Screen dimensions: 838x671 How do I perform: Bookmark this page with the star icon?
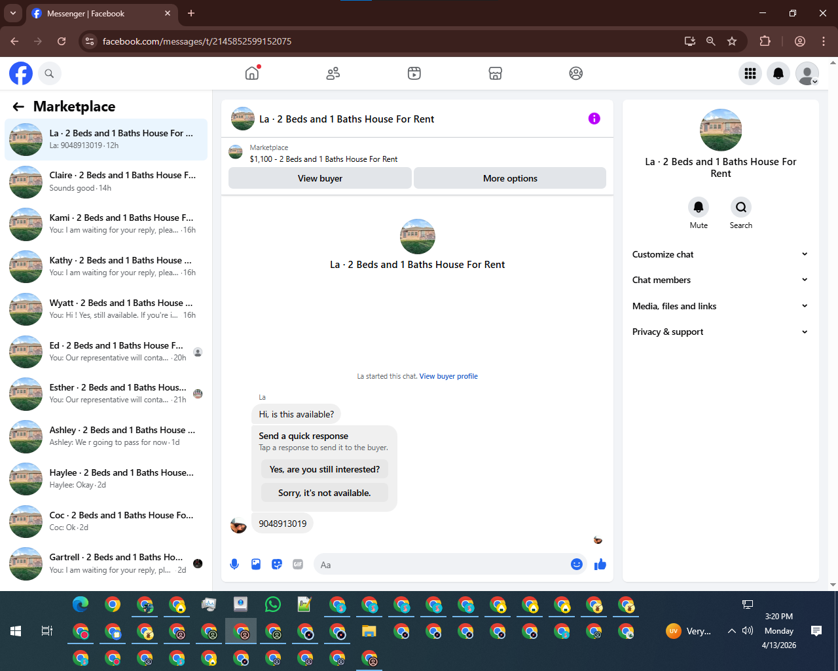point(732,41)
